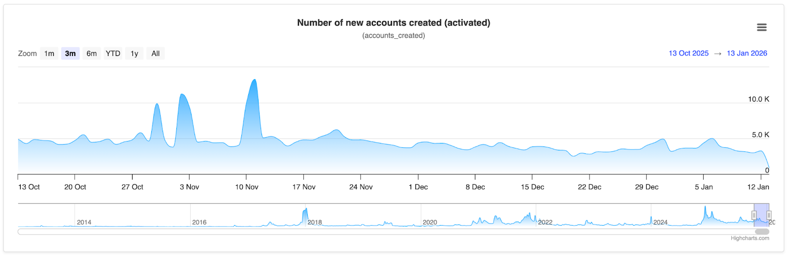Viewport: 788px width, 255px height.
Task: Grab the left navigator range handle
Action: point(754,215)
